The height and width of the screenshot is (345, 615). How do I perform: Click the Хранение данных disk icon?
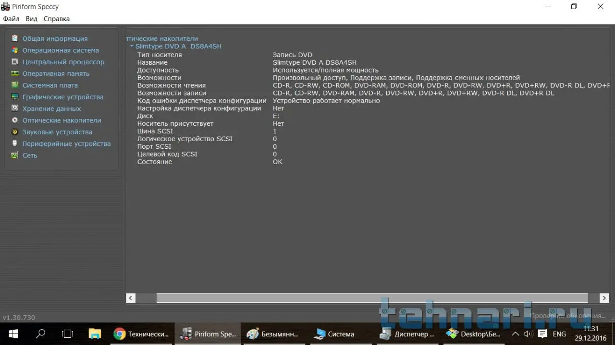15,108
